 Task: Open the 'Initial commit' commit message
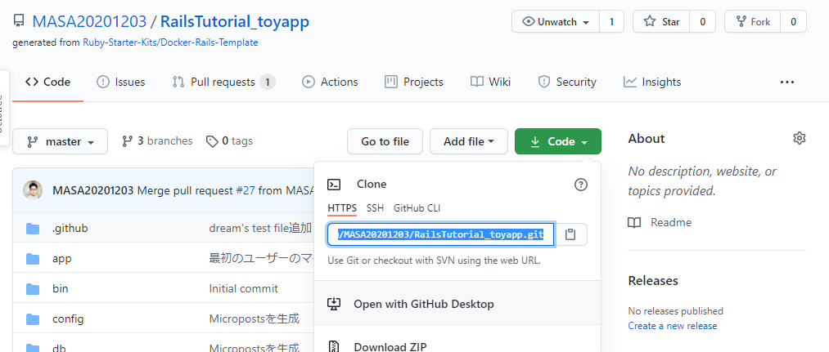[244, 288]
